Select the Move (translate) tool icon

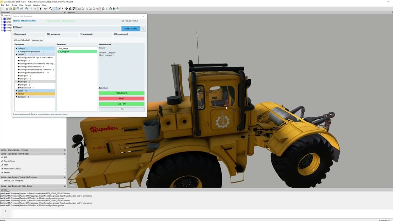[x=67, y=9]
